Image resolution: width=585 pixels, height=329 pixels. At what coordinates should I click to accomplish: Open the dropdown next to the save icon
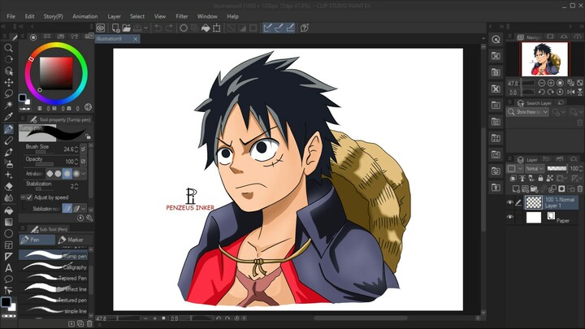point(146,28)
